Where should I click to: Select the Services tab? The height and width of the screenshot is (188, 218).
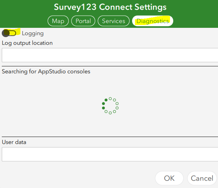click(113, 21)
